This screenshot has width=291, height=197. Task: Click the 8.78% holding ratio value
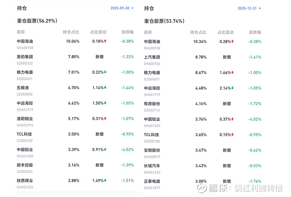coord(201,57)
